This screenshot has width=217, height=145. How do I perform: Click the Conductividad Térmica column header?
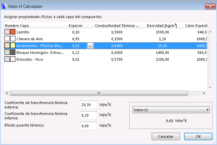point(117,26)
